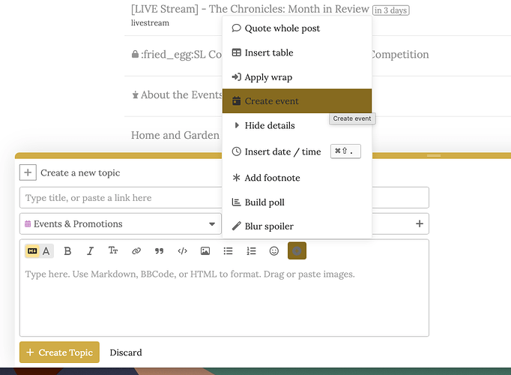Grab the composer resize handle
Viewport: 511px width, 375px height.
433,155
